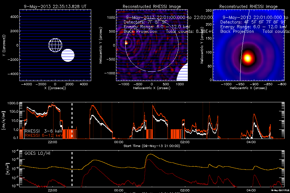Click the 'RHESSI 3-6 keV' legend label
290x193 pixels.
pyautogui.click(x=43, y=131)
